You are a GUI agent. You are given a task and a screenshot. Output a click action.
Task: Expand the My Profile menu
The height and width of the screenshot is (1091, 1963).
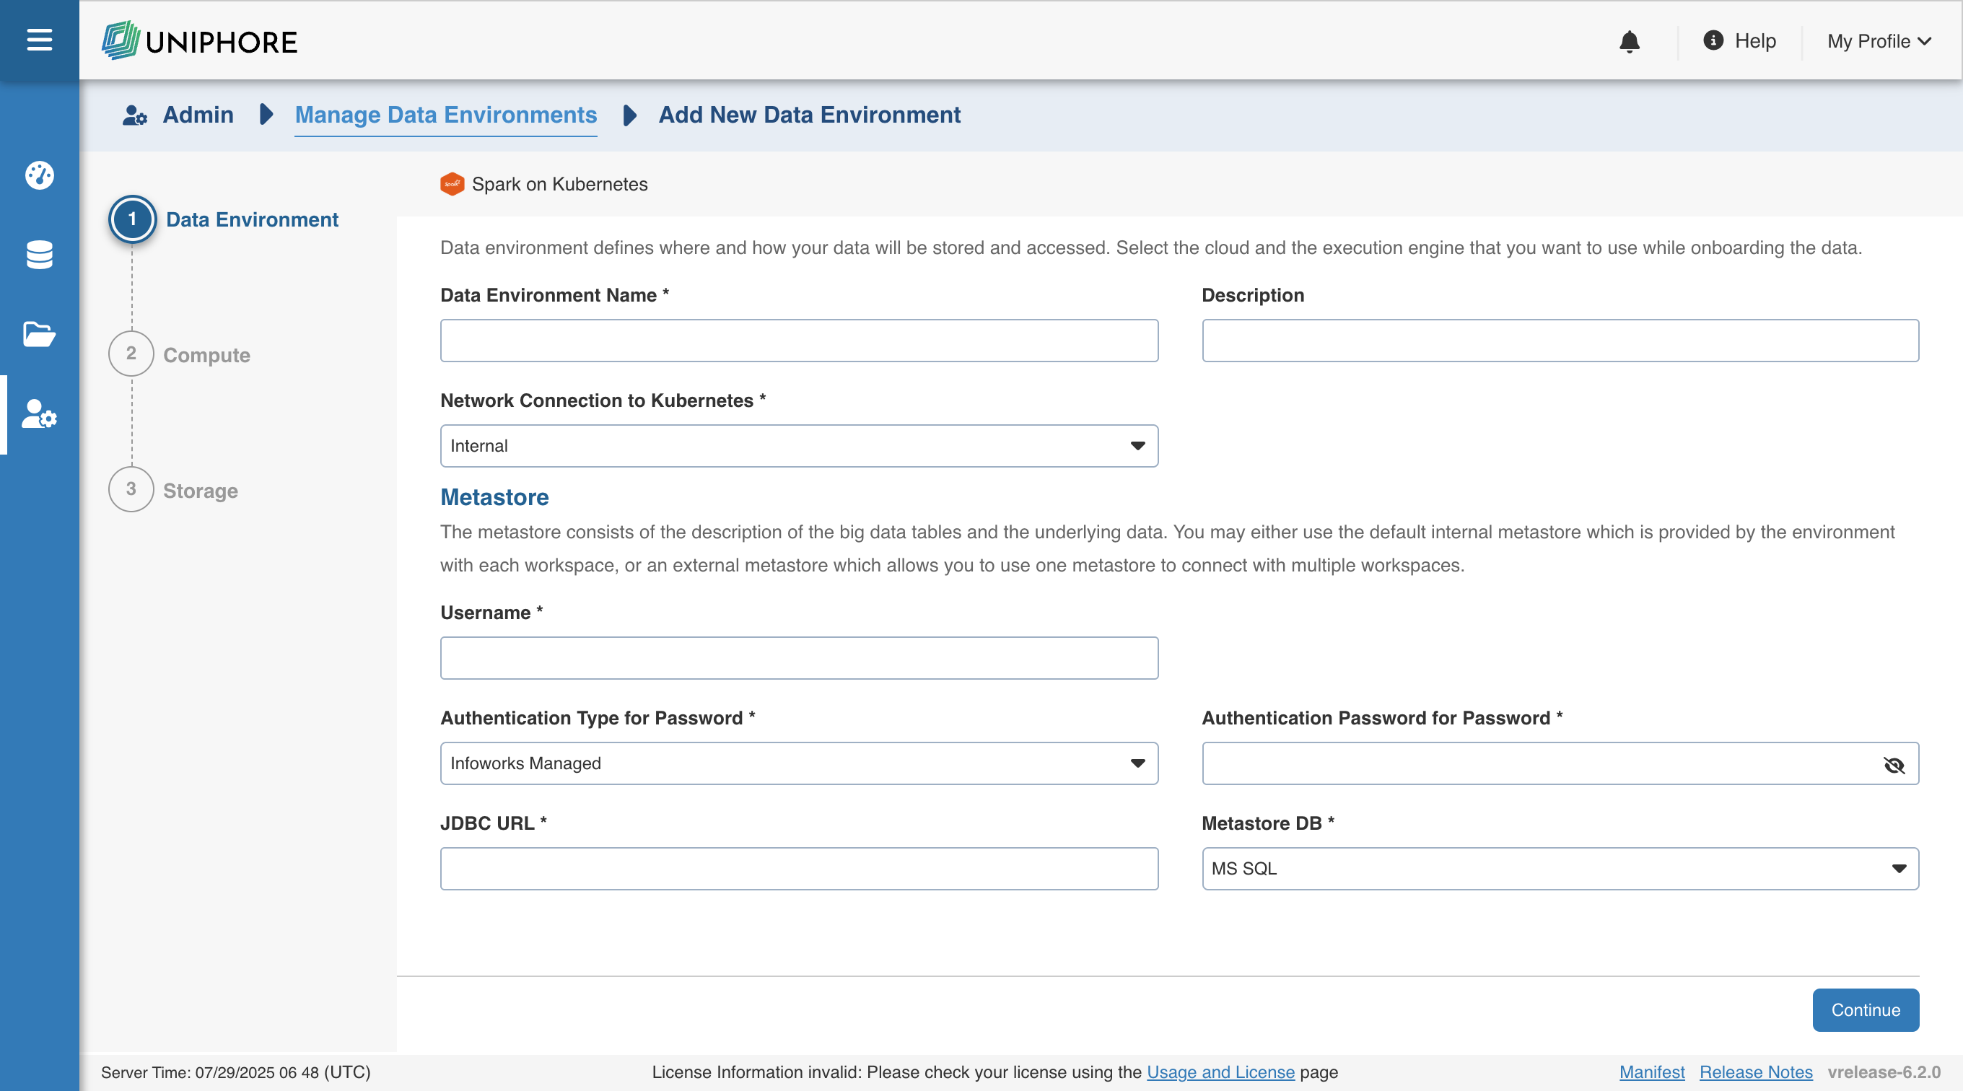point(1879,41)
